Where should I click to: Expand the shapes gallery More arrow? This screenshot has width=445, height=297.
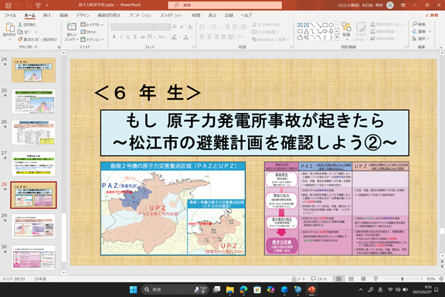(337, 37)
